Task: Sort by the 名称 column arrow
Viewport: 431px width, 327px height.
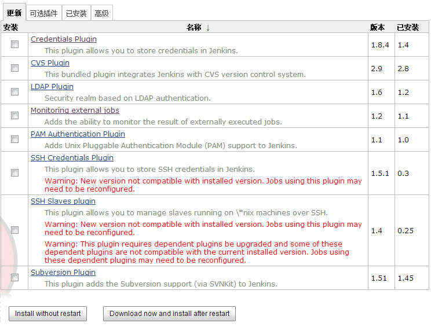Action: [x=208, y=28]
